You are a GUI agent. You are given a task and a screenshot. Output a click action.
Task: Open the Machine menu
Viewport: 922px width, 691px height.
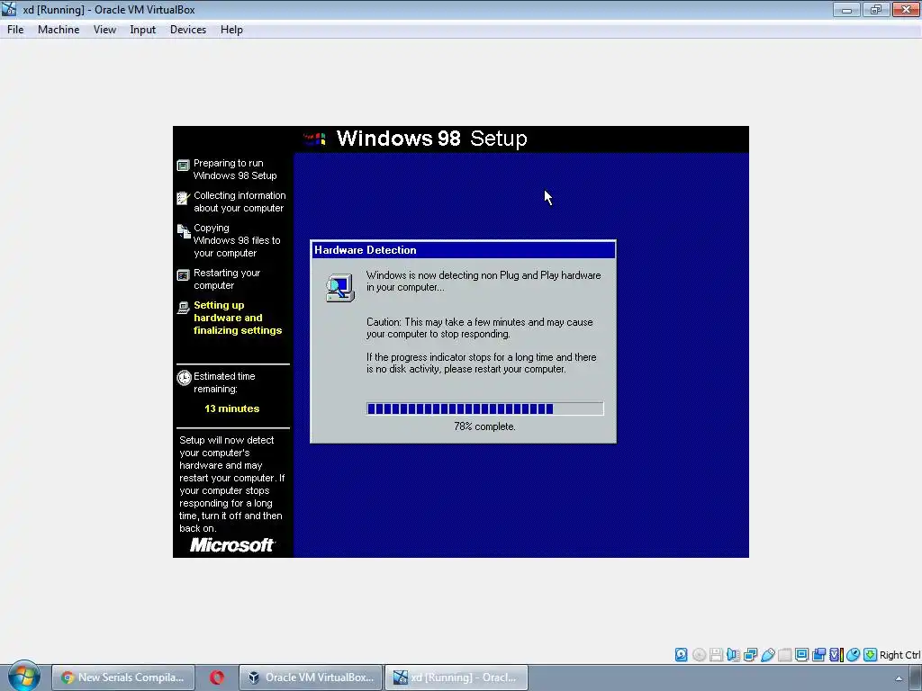tap(59, 30)
